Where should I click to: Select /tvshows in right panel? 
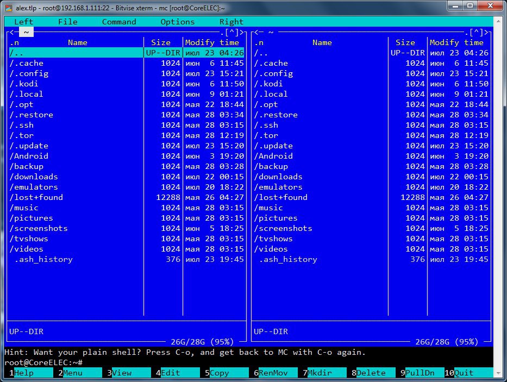pyautogui.click(x=371, y=239)
